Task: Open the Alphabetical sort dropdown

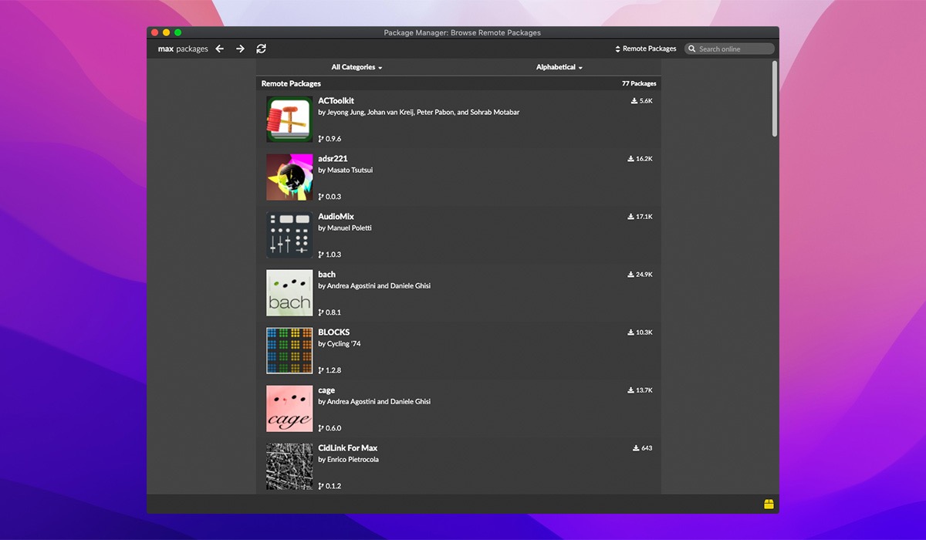Action: click(x=559, y=67)
